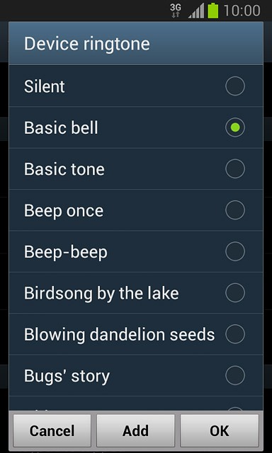The height and width of the screenshot is (453, 272).
Task: Tap the 10:00 clock in status bar
Action: 242,11
